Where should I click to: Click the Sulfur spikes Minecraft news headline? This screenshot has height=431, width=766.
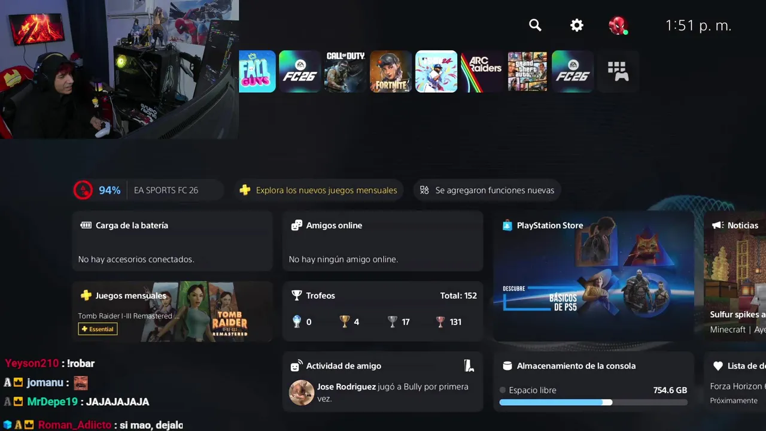738,314
